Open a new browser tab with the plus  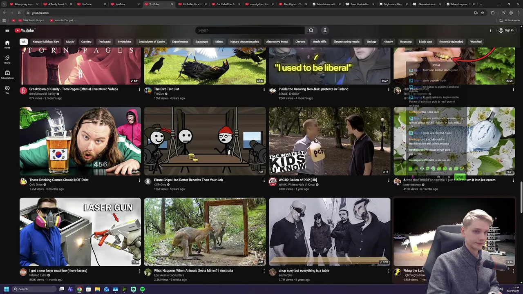click(x=481, y=4)
